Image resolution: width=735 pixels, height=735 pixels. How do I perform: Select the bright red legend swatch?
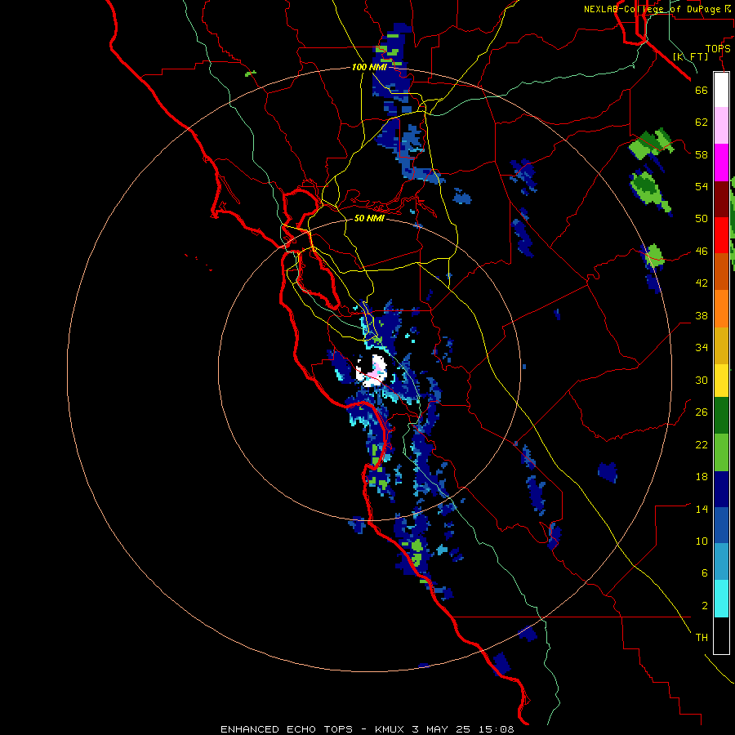pos(721,236)
